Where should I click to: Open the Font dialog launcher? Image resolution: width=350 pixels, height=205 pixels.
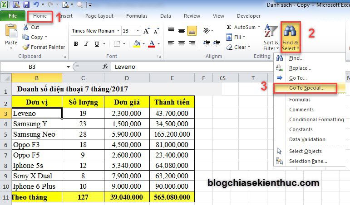pyautogui.click(x=159, y=57)
